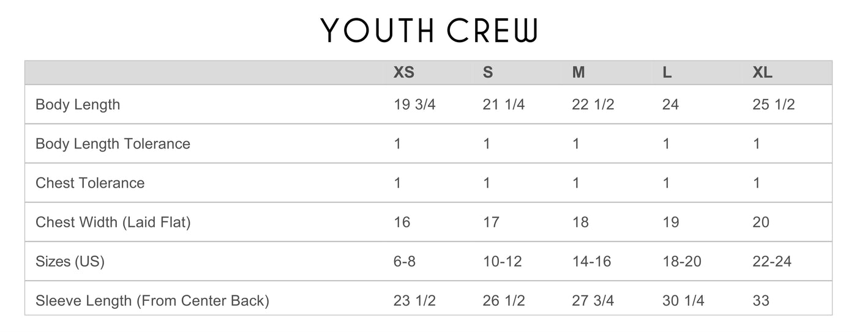Viewport: 857px width, 332px height.
Task: Click the Sizes (US) row label
Action: pyautogui.click(x=70, y=262)
